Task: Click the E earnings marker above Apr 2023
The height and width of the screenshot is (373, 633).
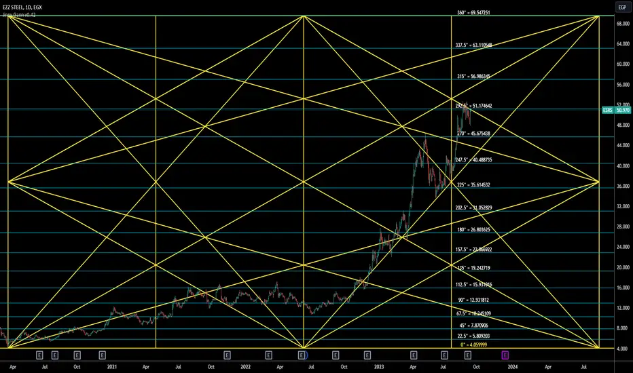Action: pos(414,355)
